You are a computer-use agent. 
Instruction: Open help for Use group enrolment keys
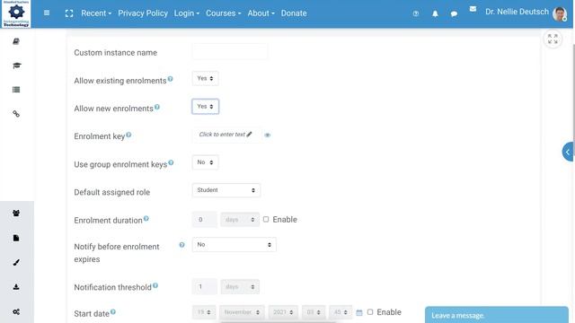click(171, 162)
